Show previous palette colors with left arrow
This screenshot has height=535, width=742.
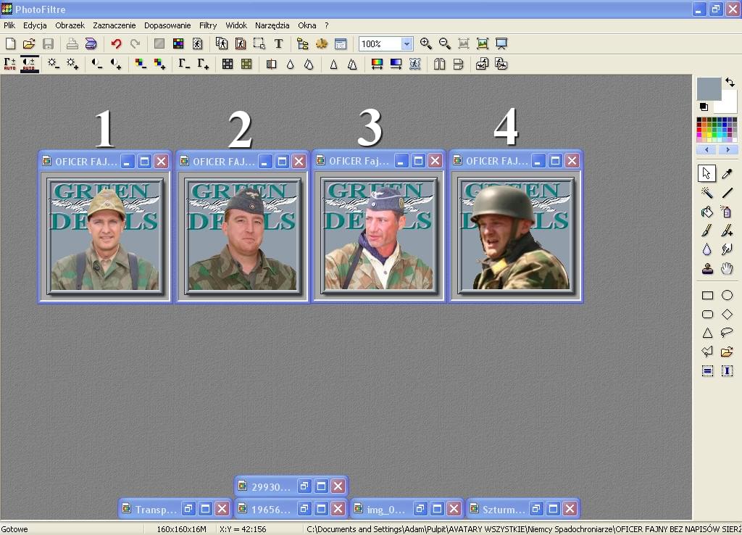click(x=706, y=150)
